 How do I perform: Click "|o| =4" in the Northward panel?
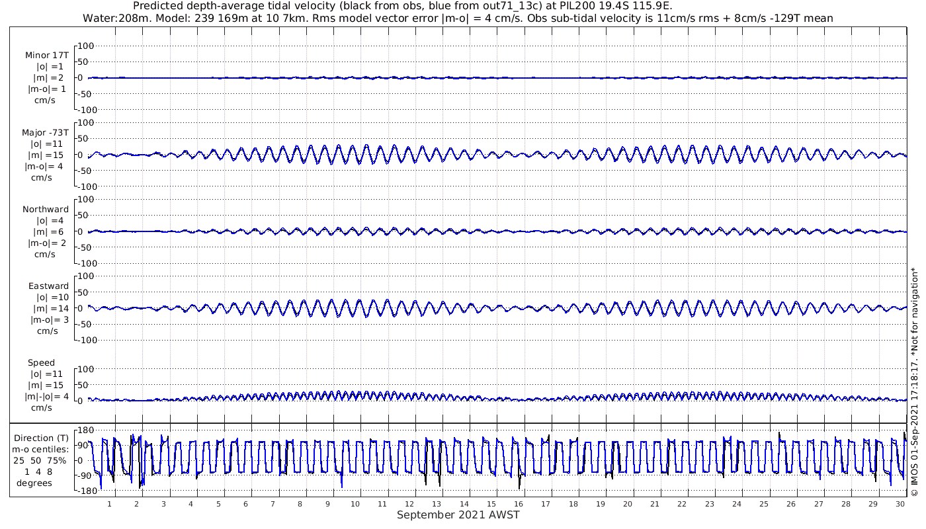click(50, 221)
